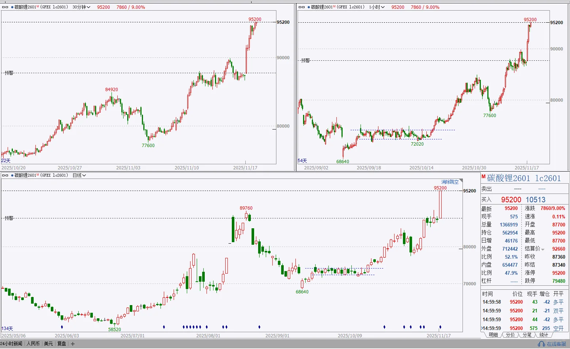Click the 消除跳空 link on the daily chart
This screenshot has height=349, width=570.
click(x=450, y=182)
